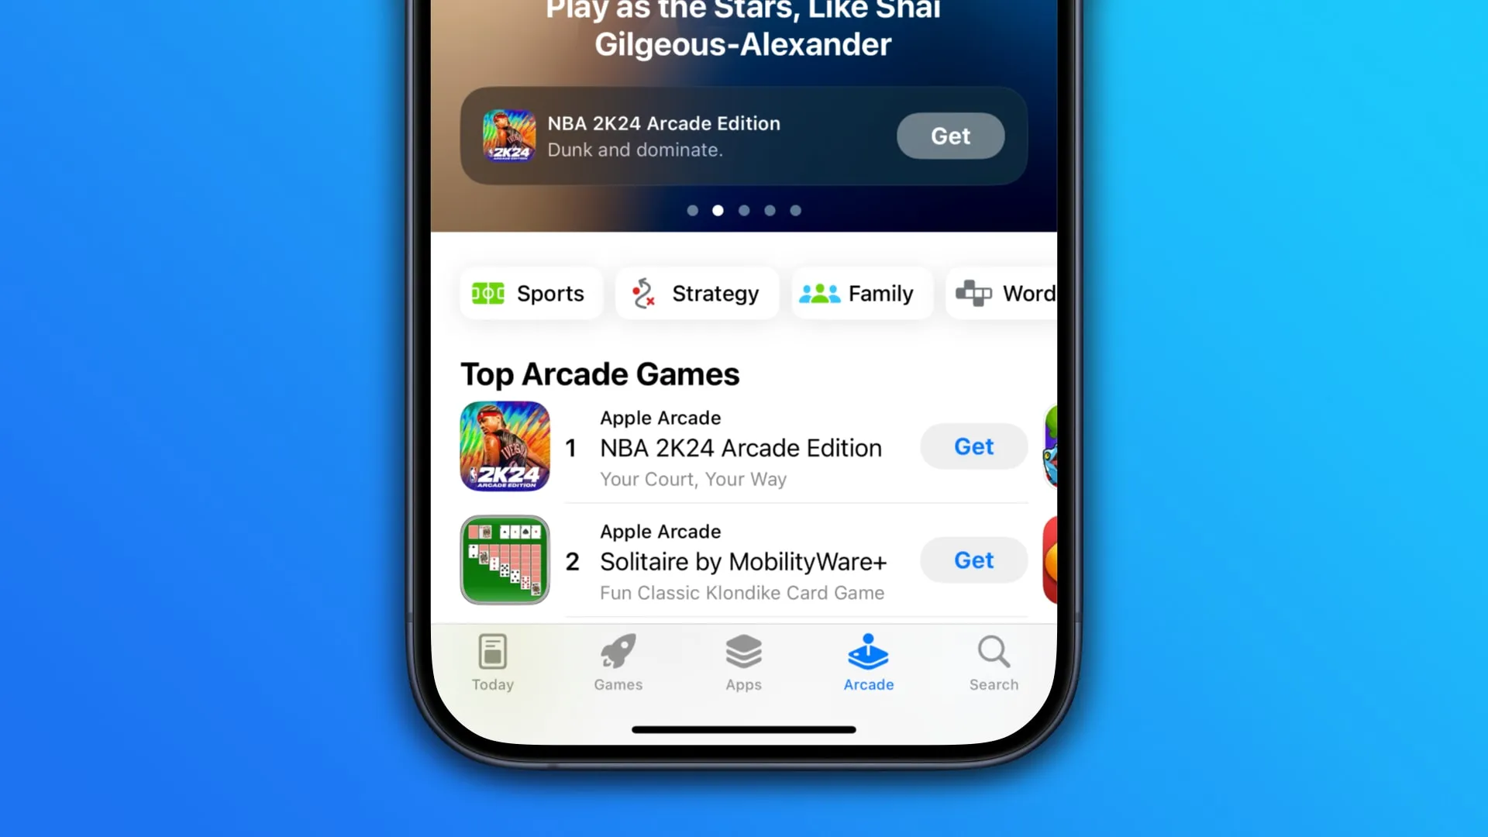Swipe to second carousel dot indicator
The width and height of the screenshot is (1488, 837).
pyautogui.click(x=718, y=211)
